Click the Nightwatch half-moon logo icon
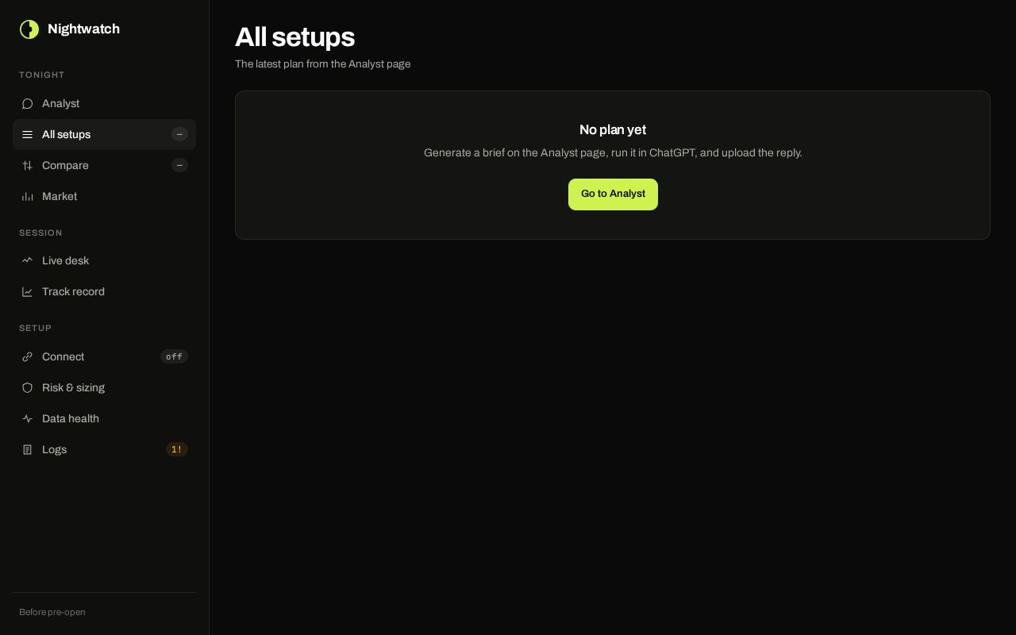The height and width of the screenshot is (635, 1016). [29, 29]
